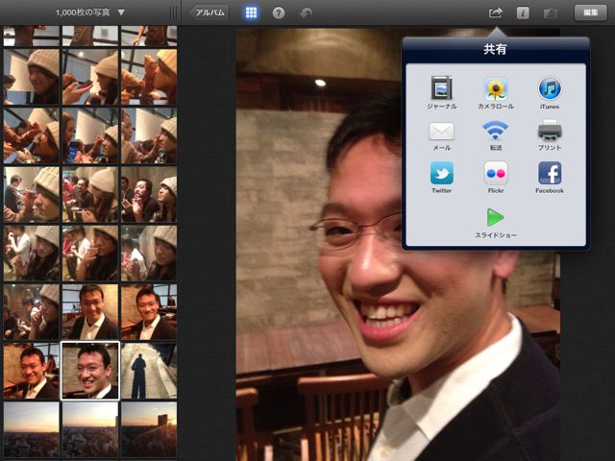The image size is (615, 461).
Task: Share photo to Twitter
Action: tap(441, 177)
